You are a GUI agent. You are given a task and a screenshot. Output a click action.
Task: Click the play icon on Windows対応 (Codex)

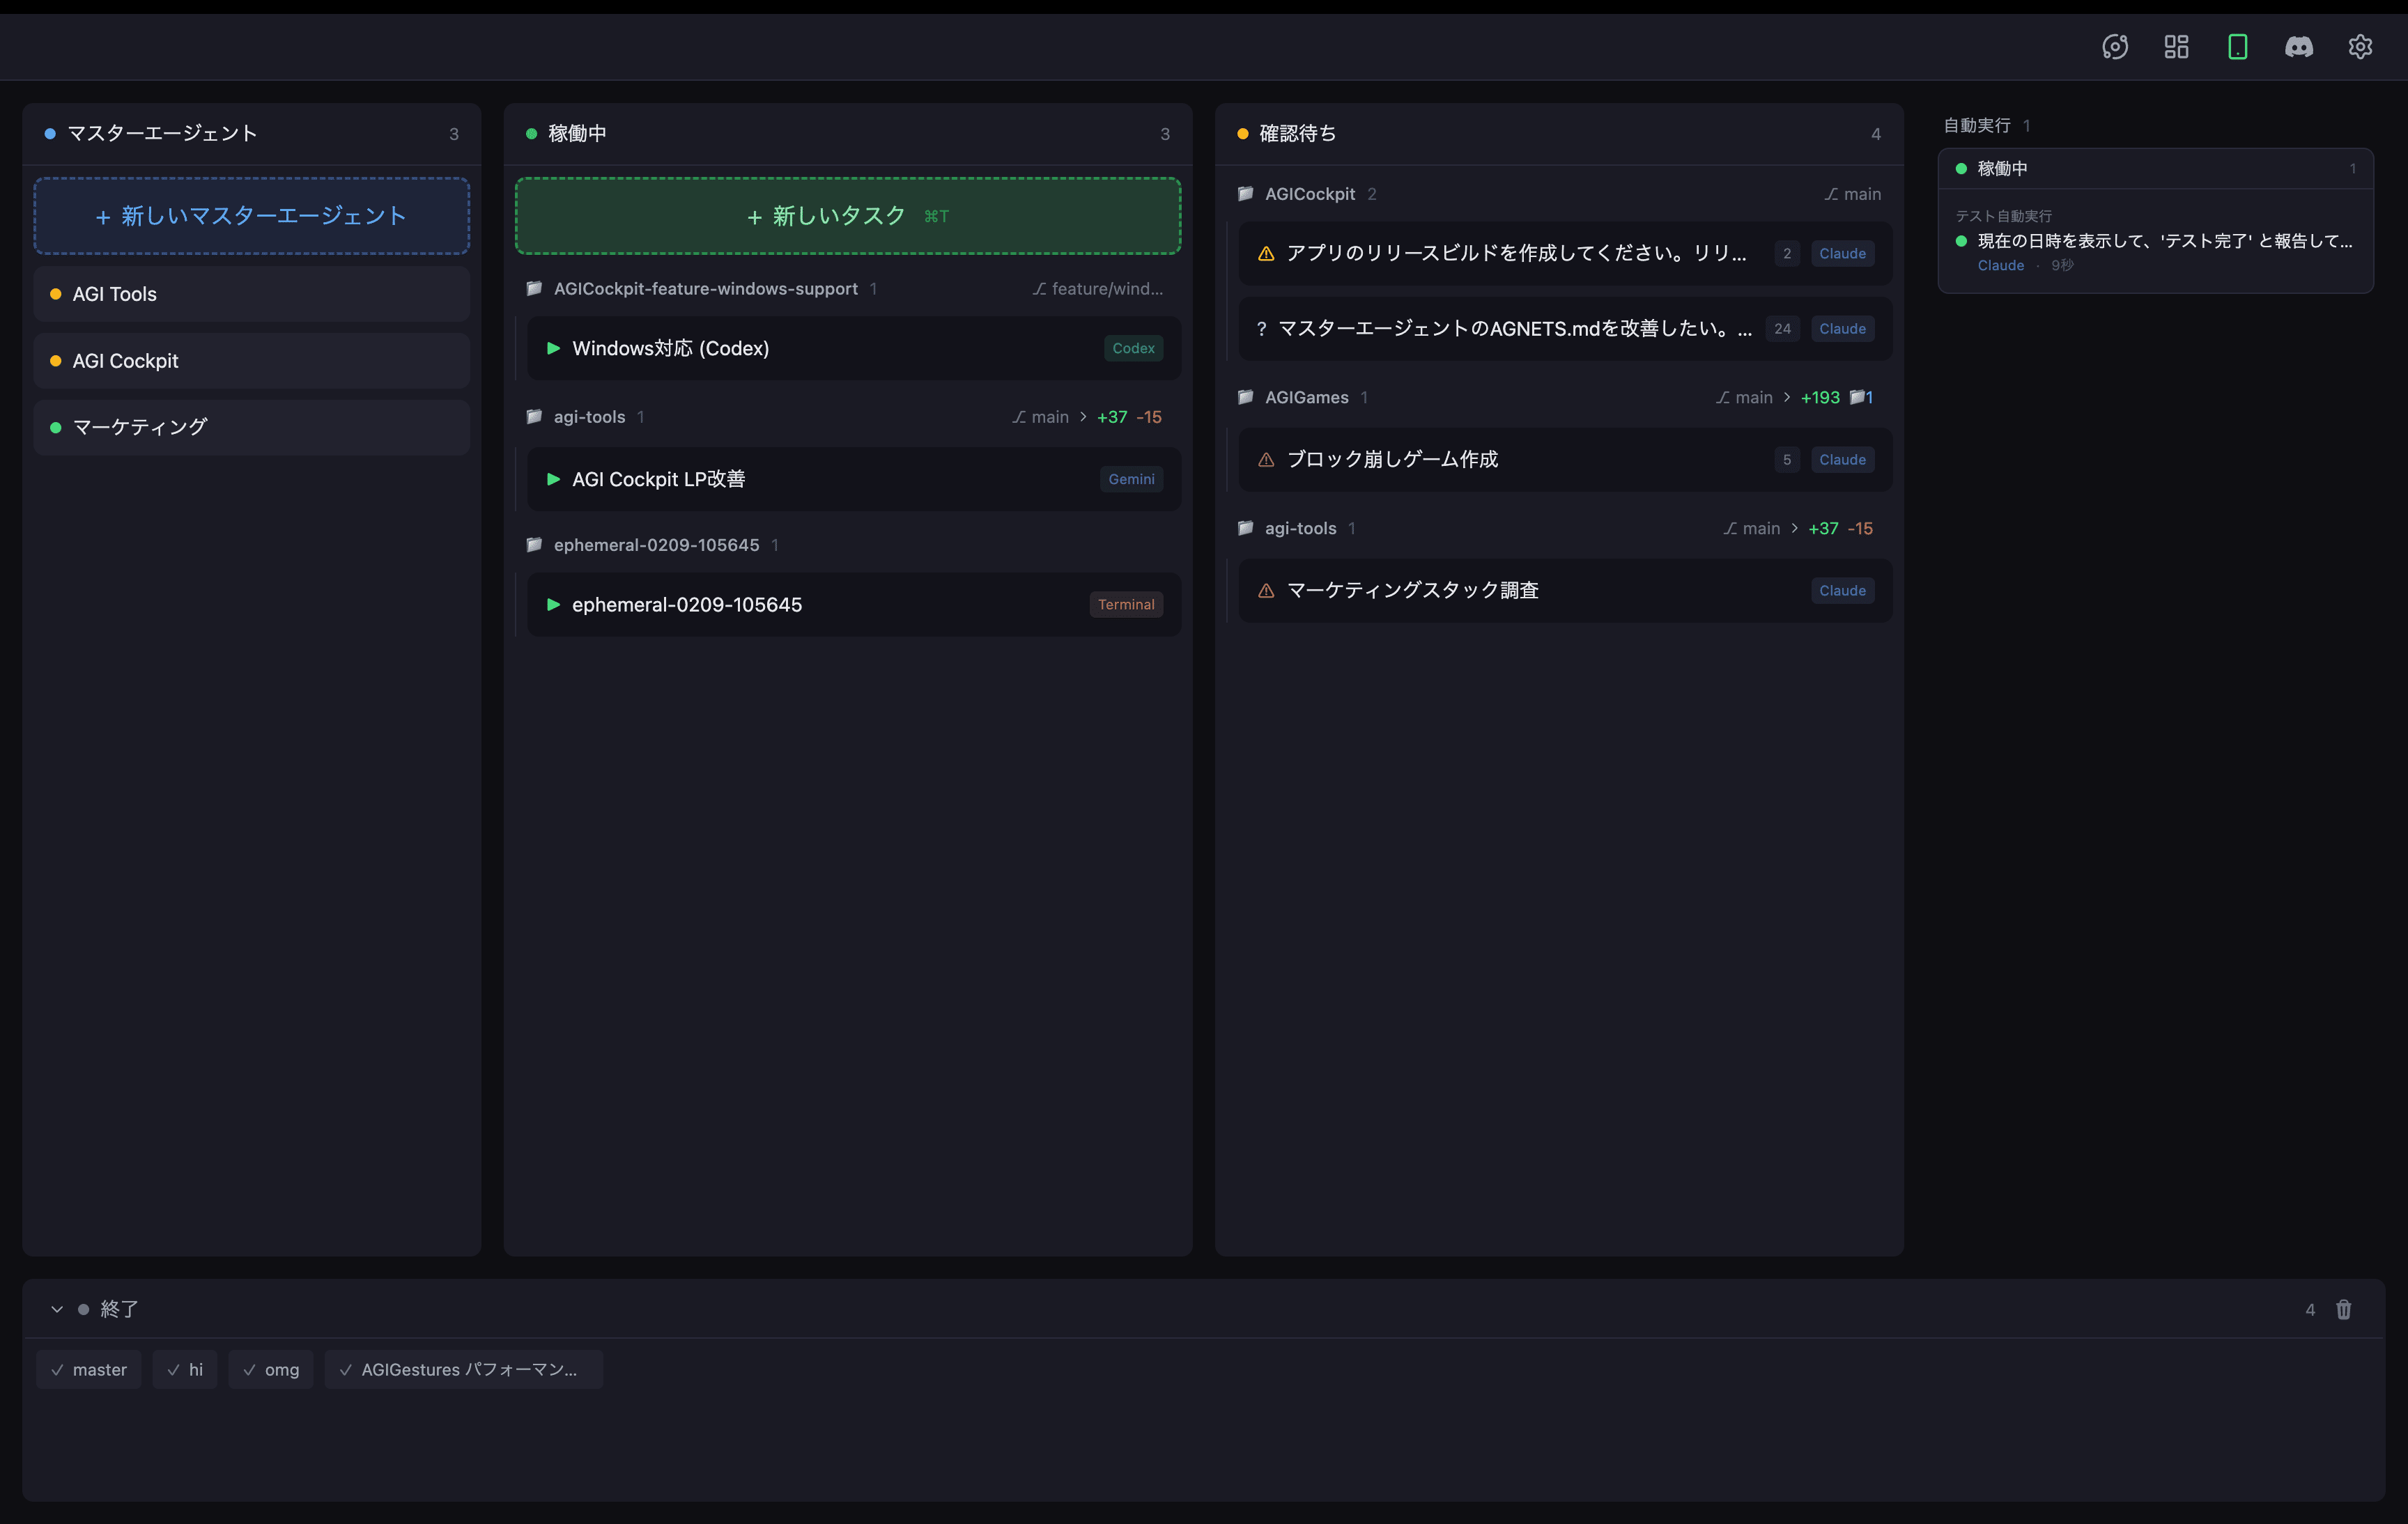point(553,348)
